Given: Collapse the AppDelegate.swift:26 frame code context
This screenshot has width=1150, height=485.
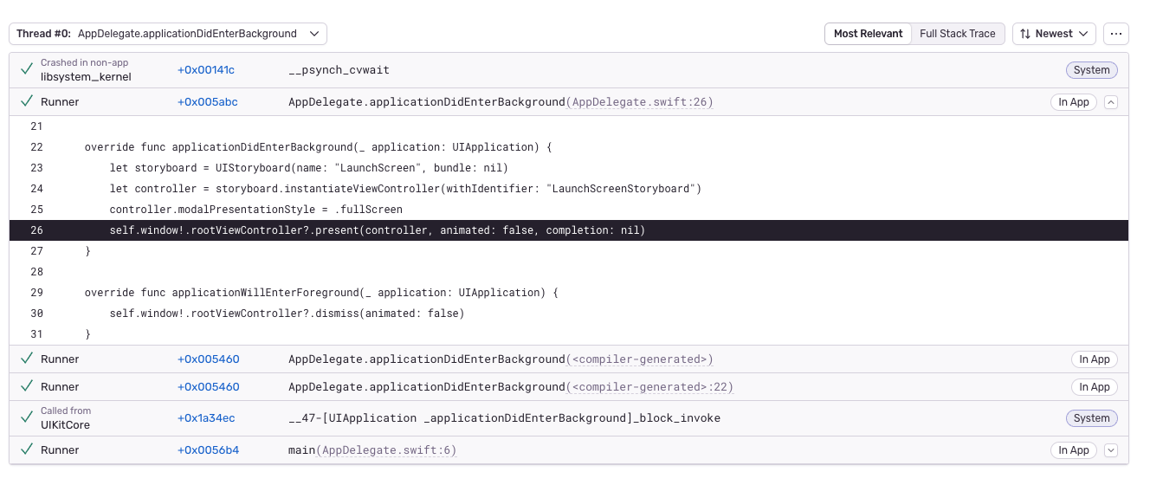Looking at the screenshot, I should click(x=1111, y=102).
